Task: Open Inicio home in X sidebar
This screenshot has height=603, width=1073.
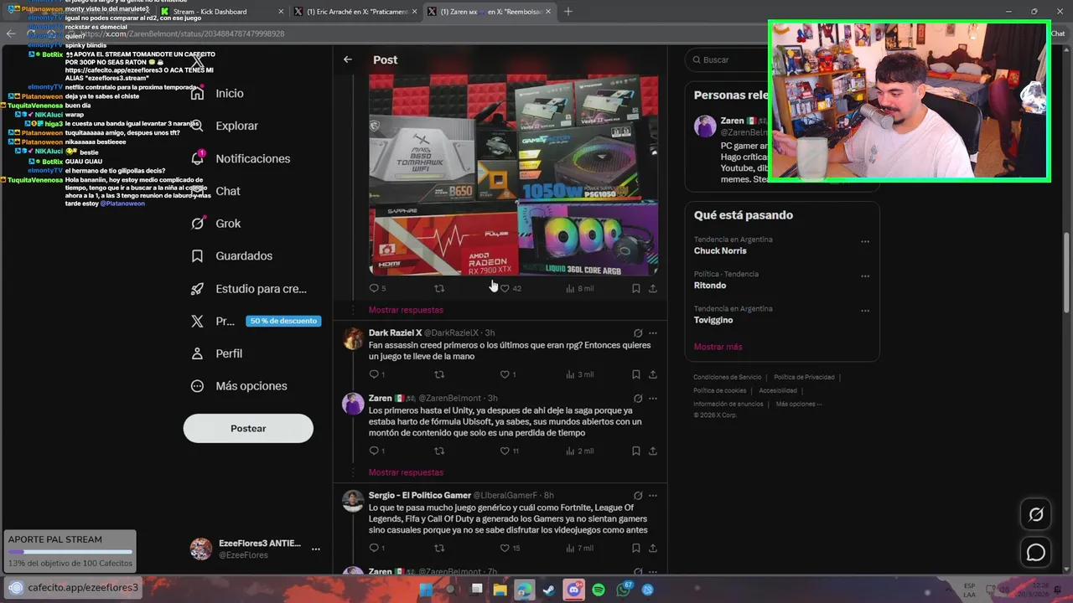Action: click(217, 94)
